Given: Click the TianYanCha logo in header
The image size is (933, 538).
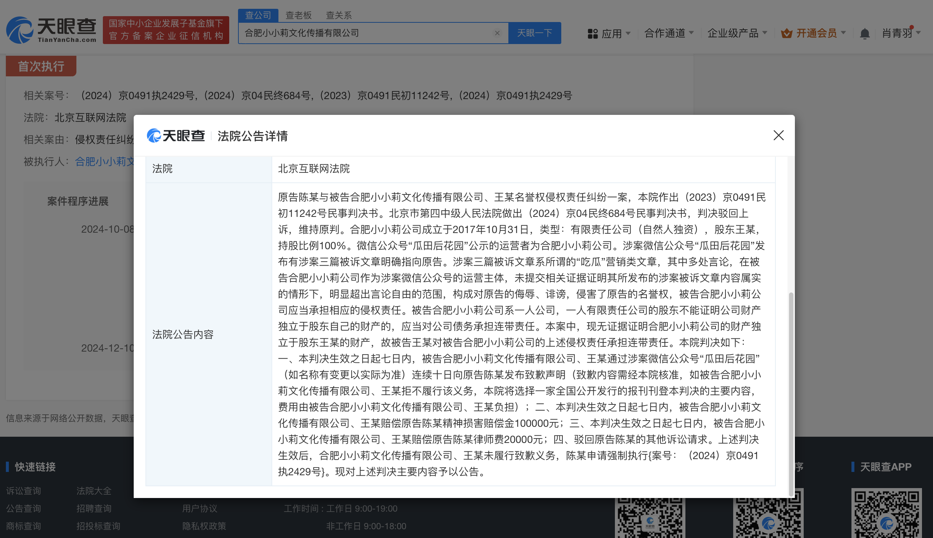Looking at the screenshot, I should [x=51, y=30].
